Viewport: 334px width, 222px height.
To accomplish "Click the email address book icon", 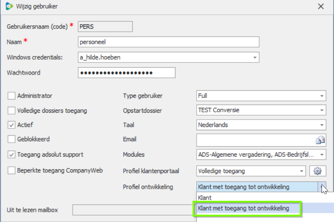I will click(320, 140).
